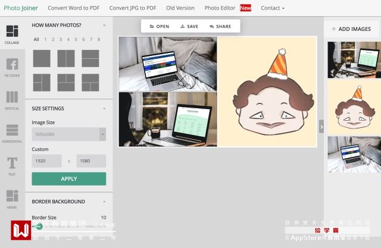Viewport: 381px width, 248px height.
Task: Click the green Apply button
Action: (x=69, y=179)
